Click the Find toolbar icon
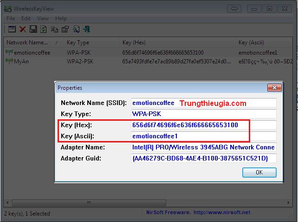 (x=76, y=29)
